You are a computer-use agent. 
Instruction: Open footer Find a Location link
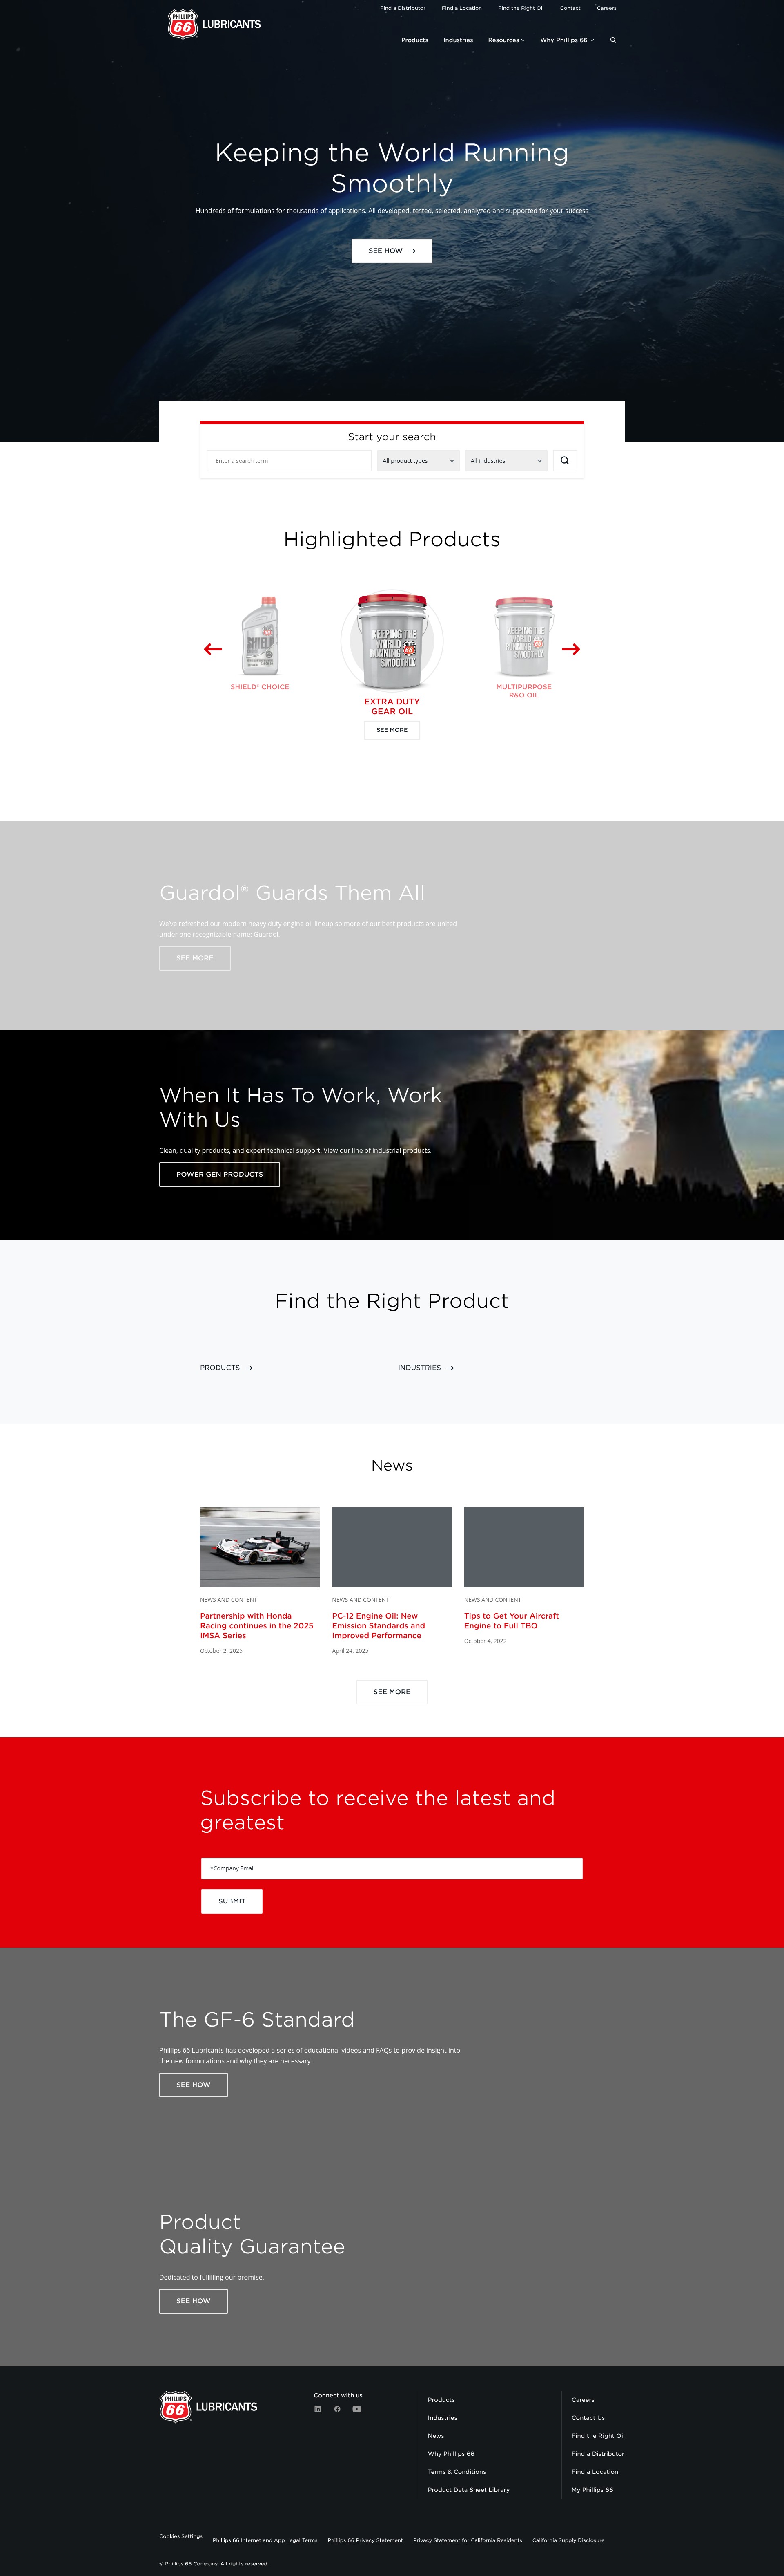coord(595,2472)
